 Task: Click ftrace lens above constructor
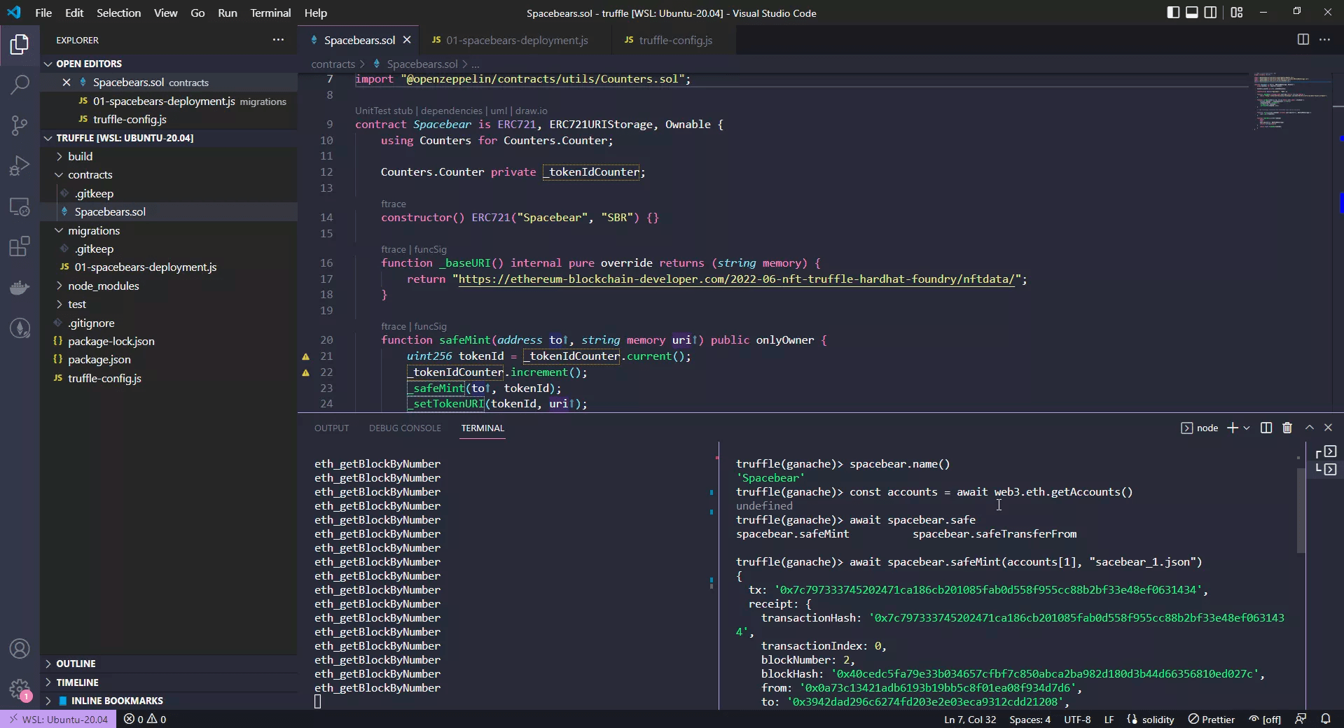pos(394,204)
